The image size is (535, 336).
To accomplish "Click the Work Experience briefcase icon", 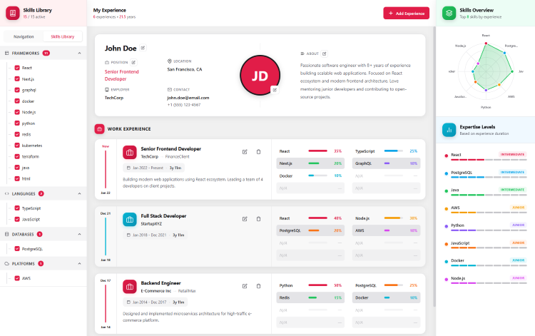I will coord(99,129).
